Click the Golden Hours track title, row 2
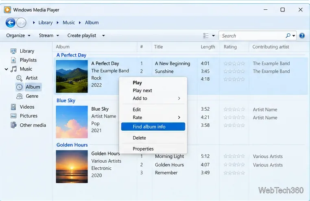Screen dimensions: 310x201 [x=169, y=165]
